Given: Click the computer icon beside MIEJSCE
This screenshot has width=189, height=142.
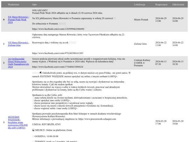Looking at the screenshot, I should tap(33, 130).
